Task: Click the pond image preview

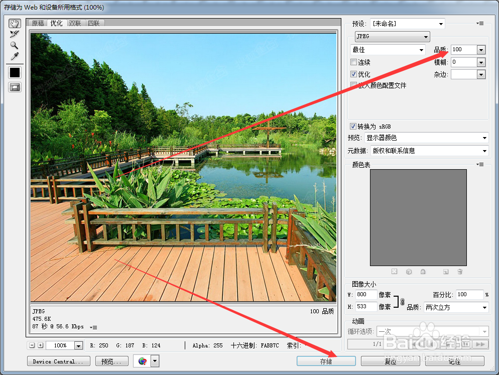Action: [x=183, y=167]
